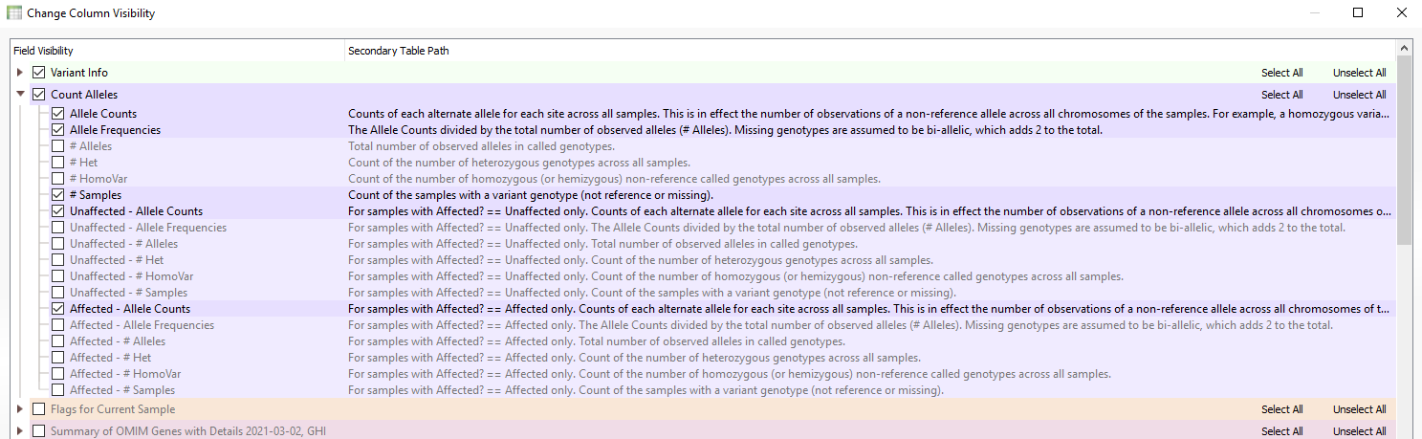Uncheck the Allele Counts checkbox

tap(58, 114)
